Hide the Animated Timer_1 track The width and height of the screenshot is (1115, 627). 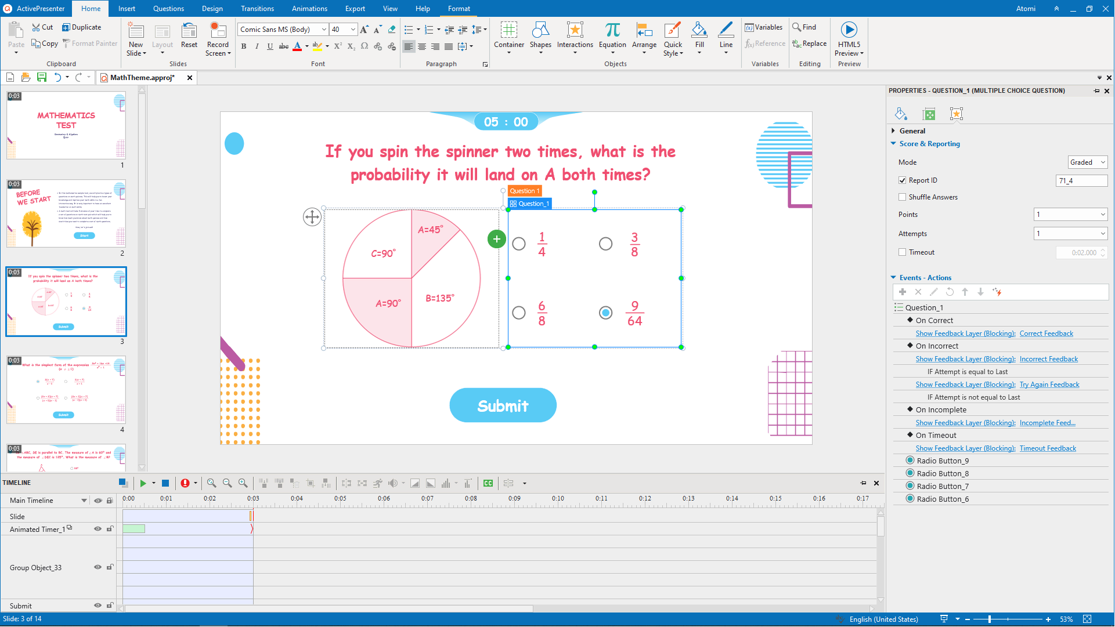[98, 529]
